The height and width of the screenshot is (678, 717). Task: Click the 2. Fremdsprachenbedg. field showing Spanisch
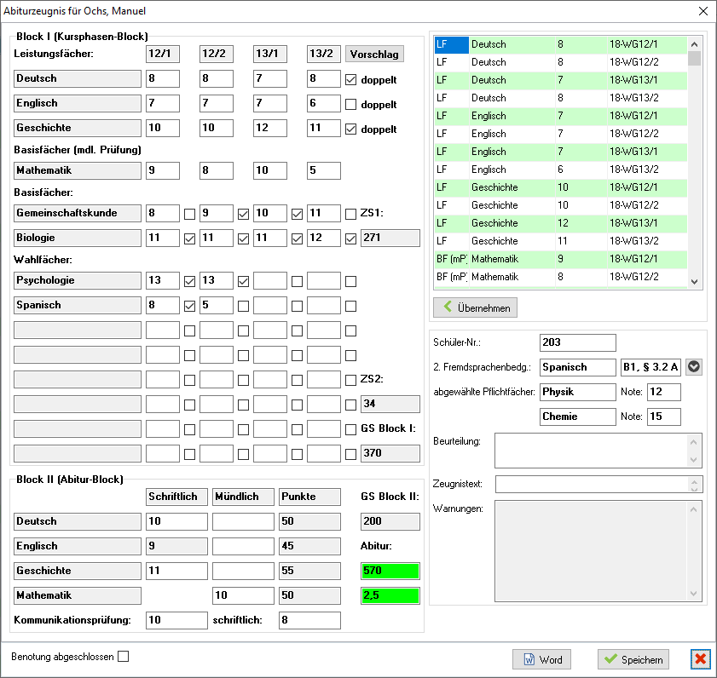click(x=577, y=367)
